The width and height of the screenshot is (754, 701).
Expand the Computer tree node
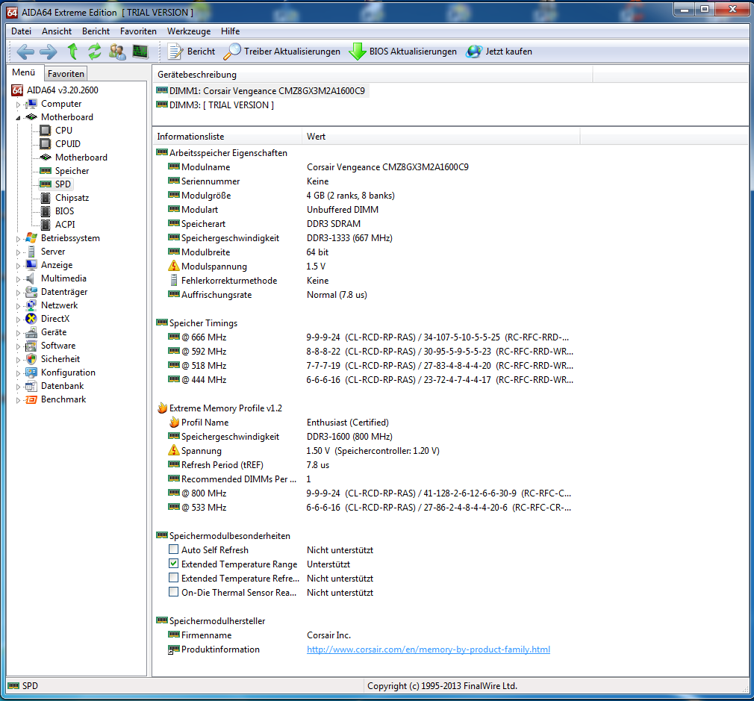[18, 105]
